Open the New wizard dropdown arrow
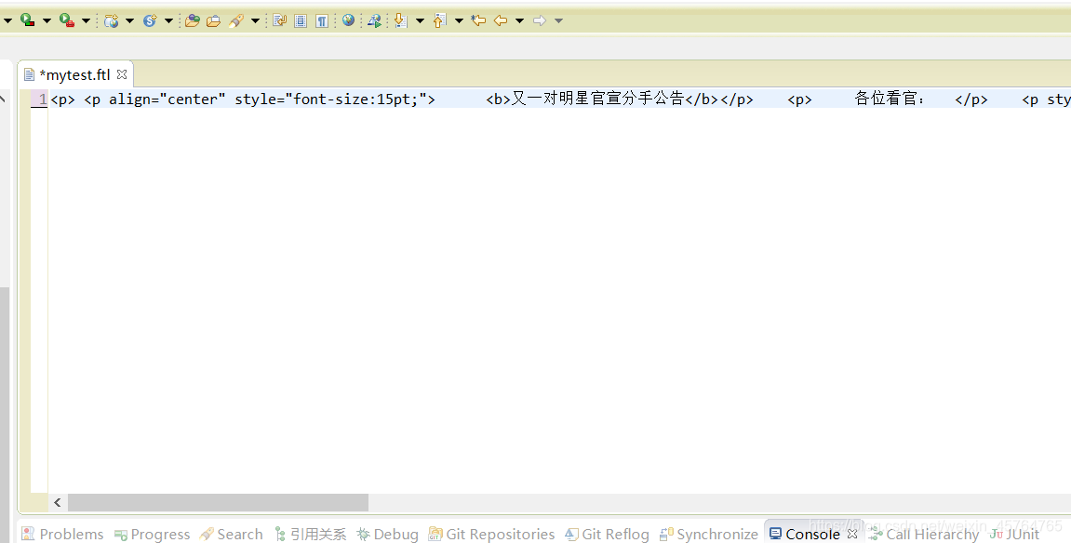Viewport: 1071px width, 543px height. coord(7,20)
